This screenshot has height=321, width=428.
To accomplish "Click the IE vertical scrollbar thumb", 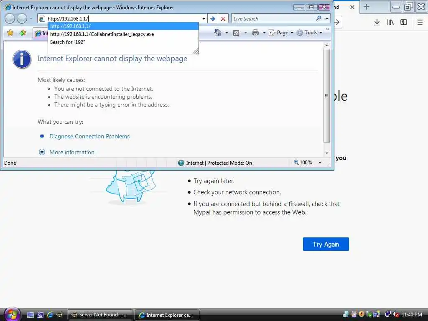I will click(x=327, y=96).
